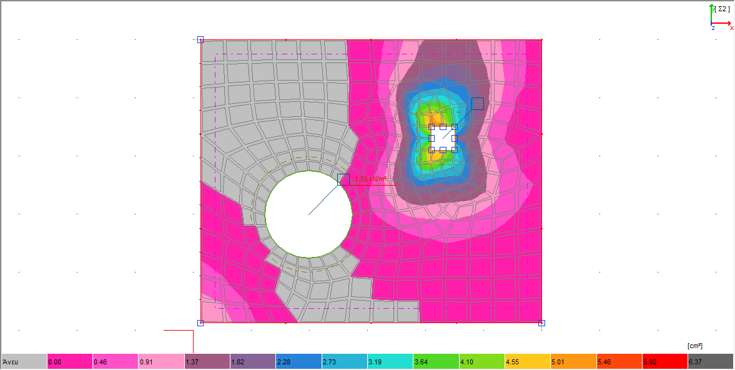Select the top-left slab corner node handle
Viewport: 735px width, 370px height.
[x=200, y=40]
